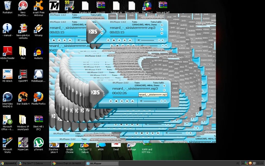This screenshot has width=265, height=166.
Task: Select RADIO tab beside the 00:02:26 player
Action: pos(175,97)
